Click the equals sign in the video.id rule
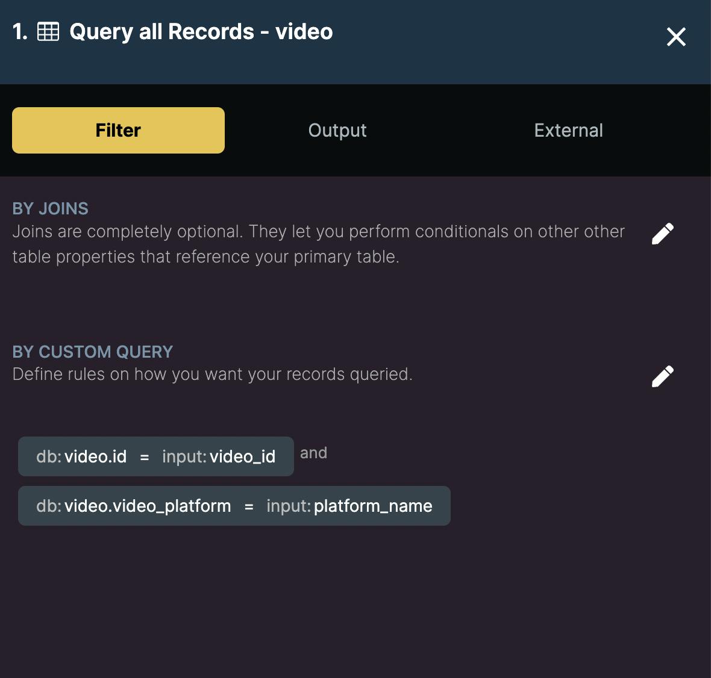 click(x=145, y=457)
